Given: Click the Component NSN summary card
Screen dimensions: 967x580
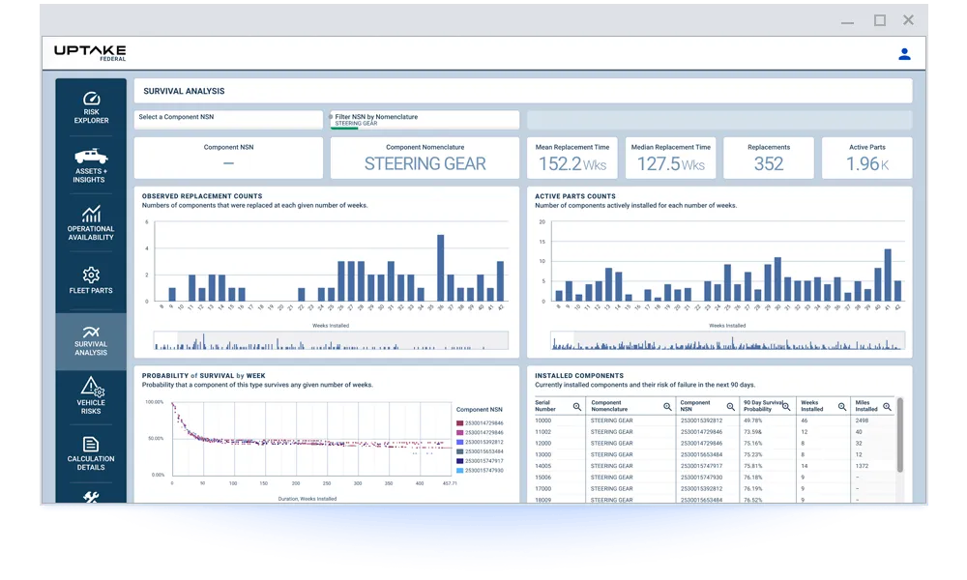Looking at the screenshot, I should pos(228,158).
